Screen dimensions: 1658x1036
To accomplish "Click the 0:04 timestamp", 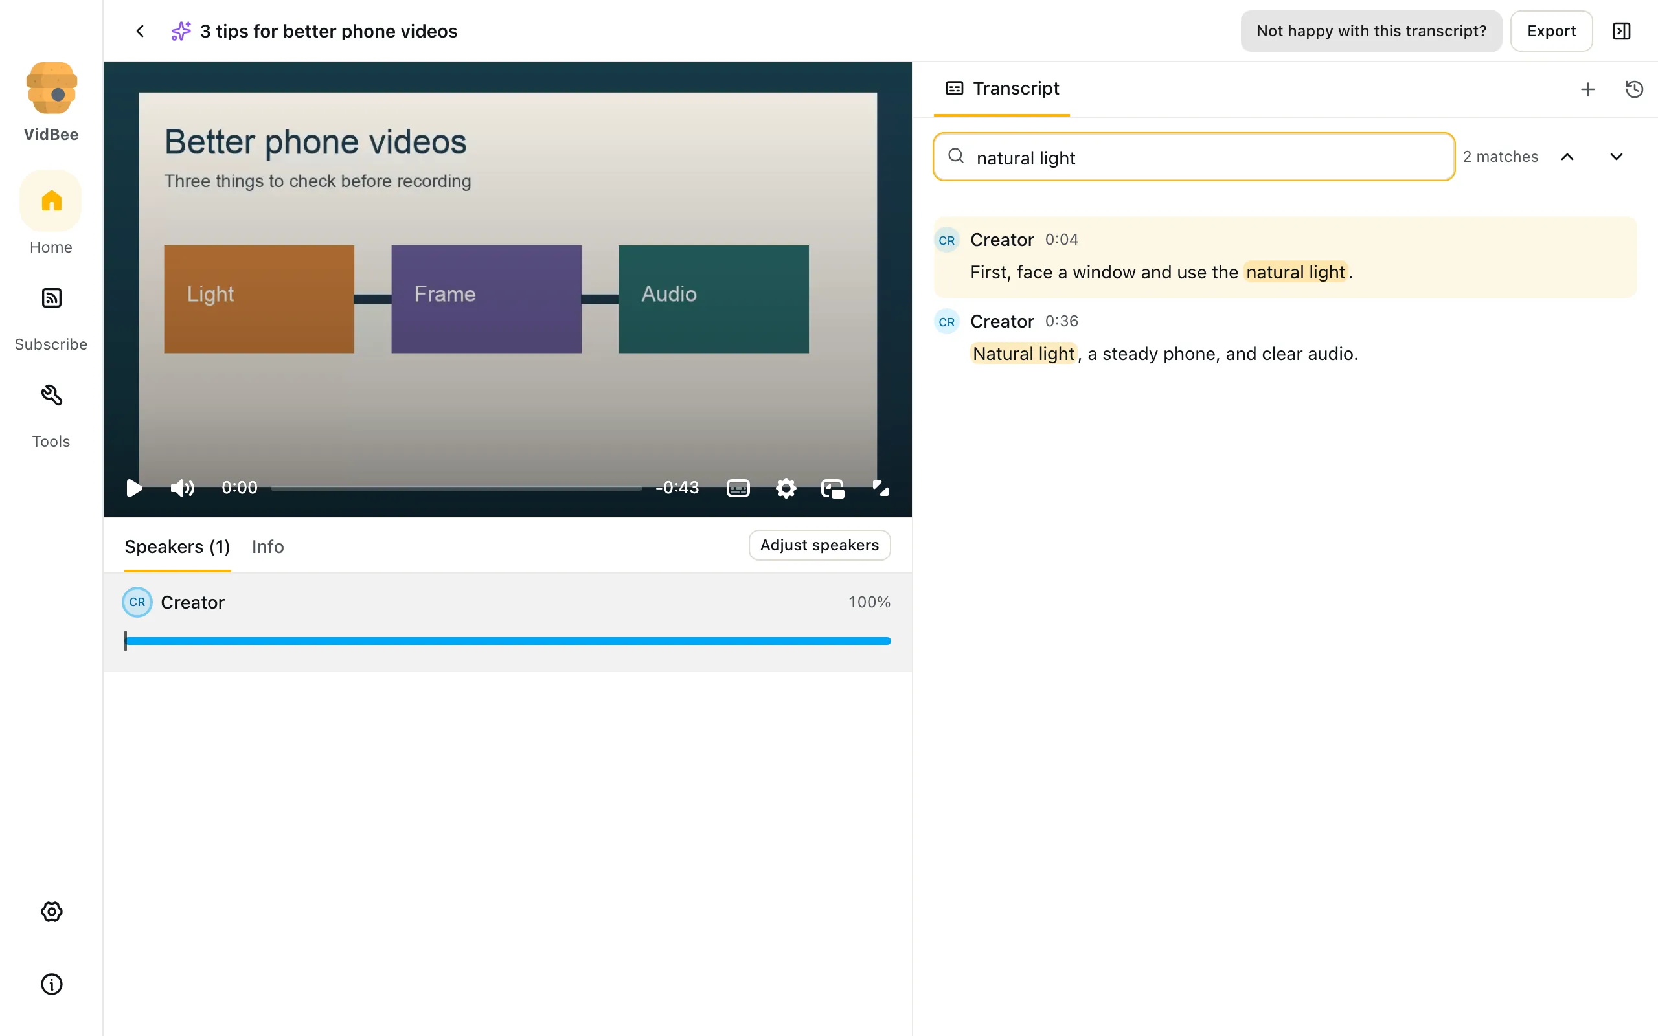I will click(1062, 240).
